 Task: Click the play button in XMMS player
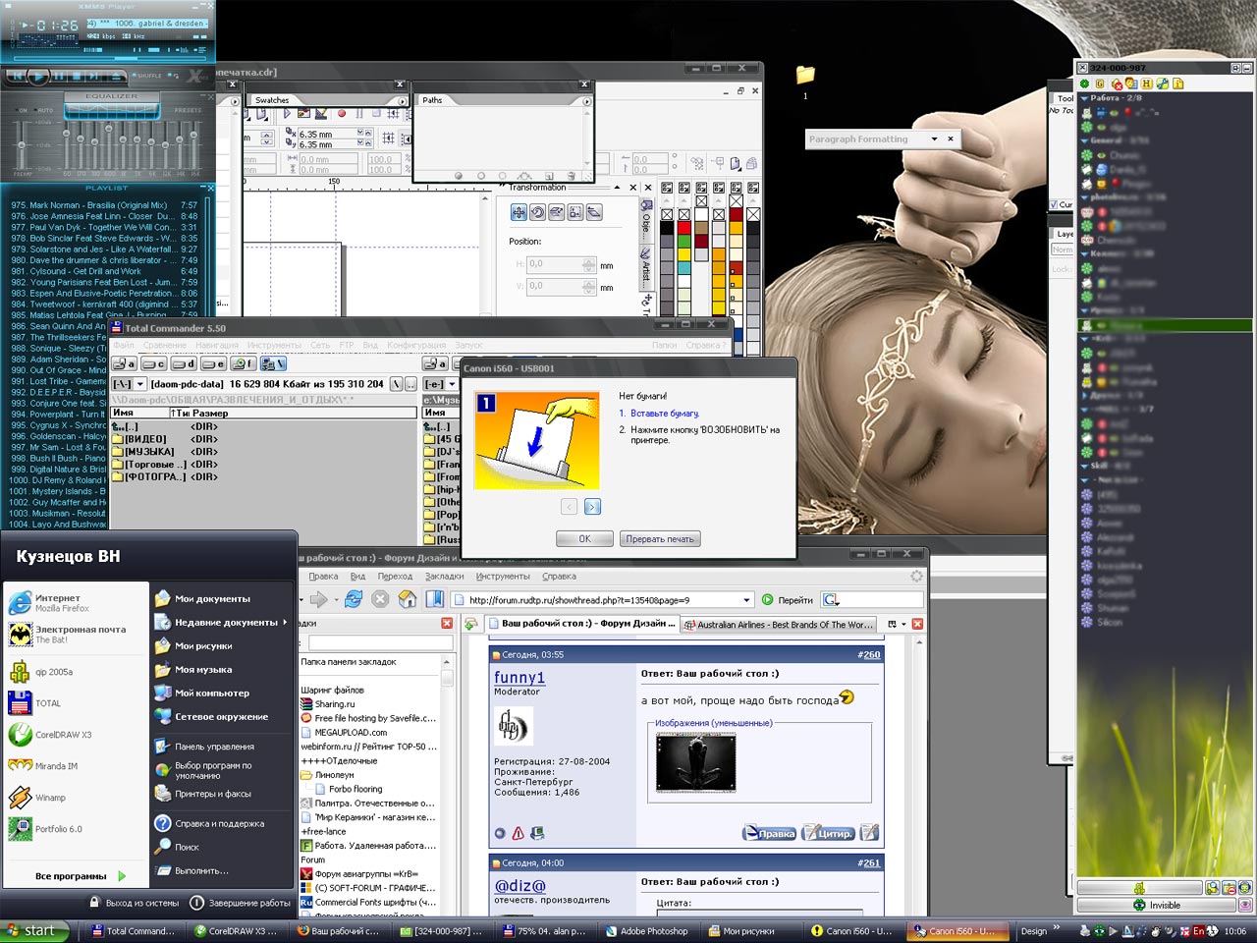click(38, 77)
